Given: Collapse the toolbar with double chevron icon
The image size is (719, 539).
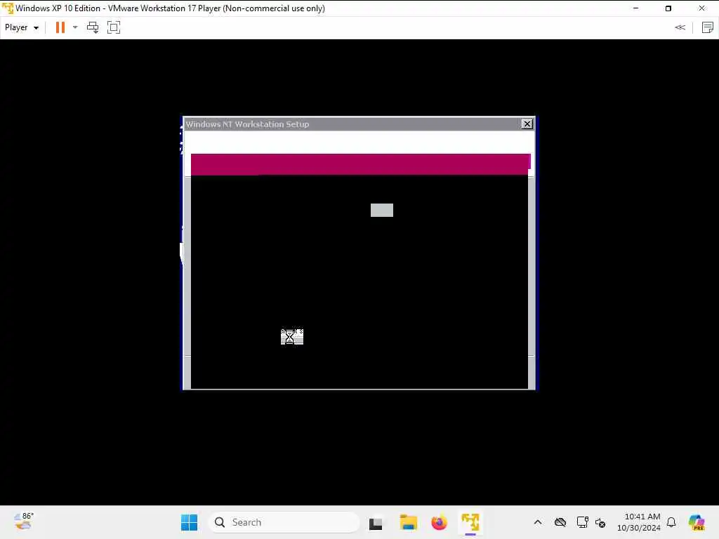Looking at the screenshot, I should pos(680,27).
